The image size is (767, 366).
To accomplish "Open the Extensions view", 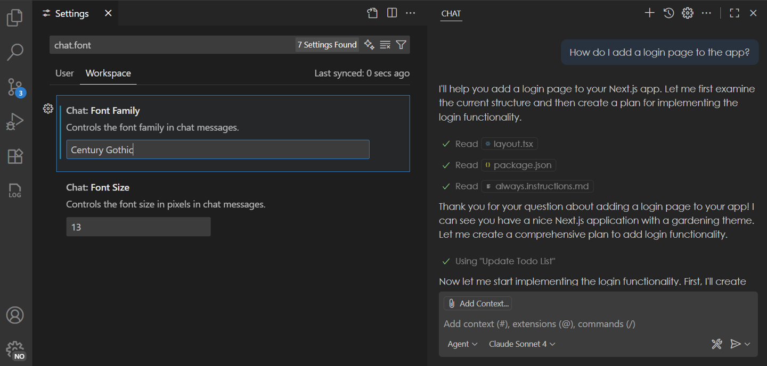I will point(14,155).
